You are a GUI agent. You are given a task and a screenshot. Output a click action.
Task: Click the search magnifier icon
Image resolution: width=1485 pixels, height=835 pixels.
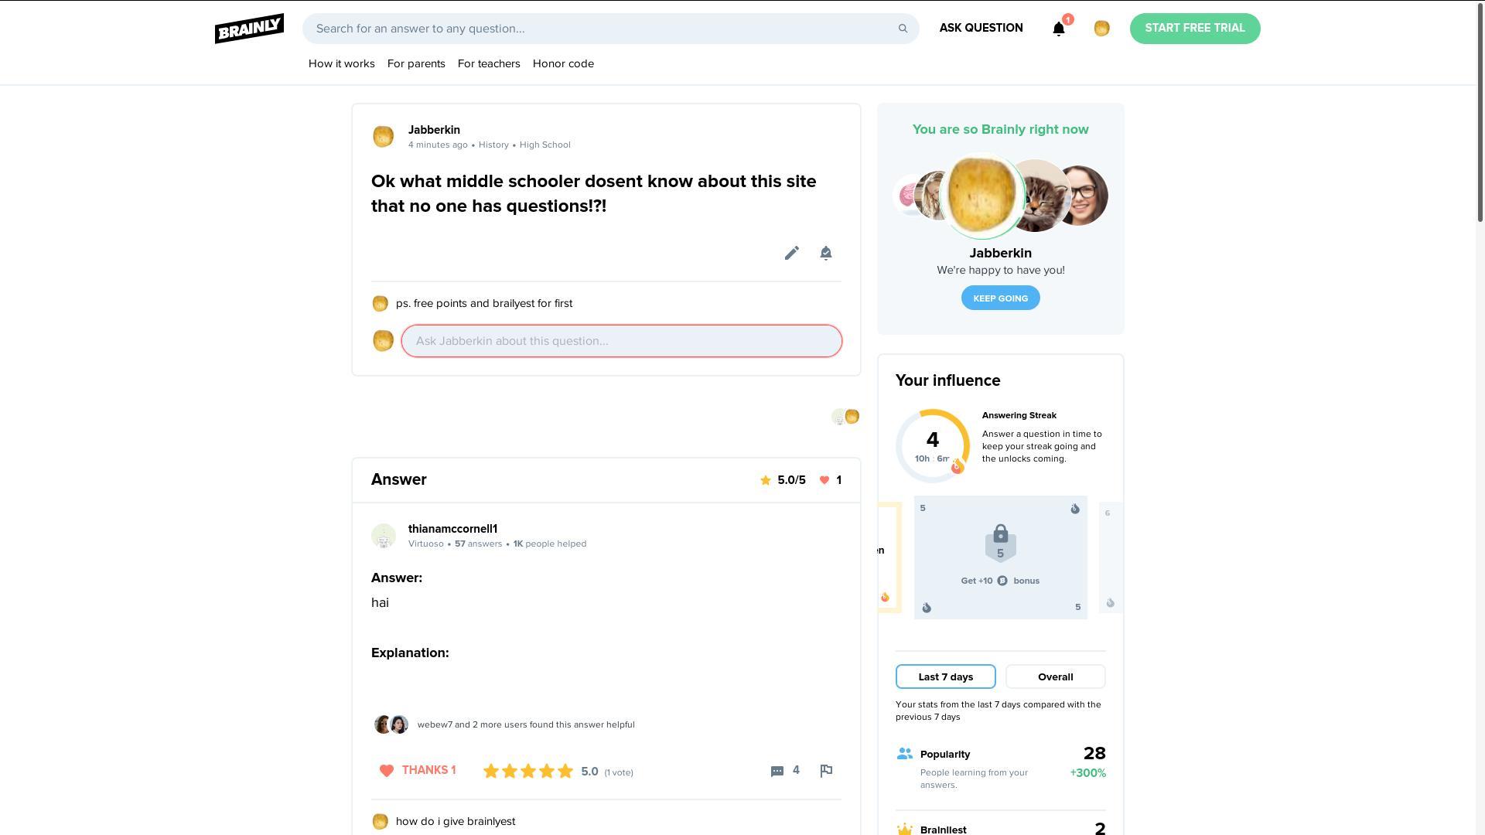pos(903,29)
